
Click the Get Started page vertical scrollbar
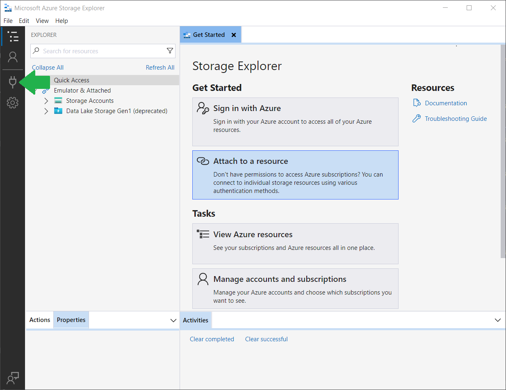503,151
